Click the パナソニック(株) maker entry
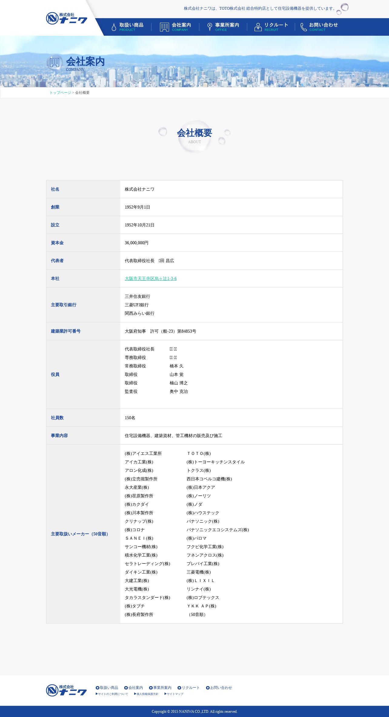The height and width of the screenshot is (717, 389). 203,521
